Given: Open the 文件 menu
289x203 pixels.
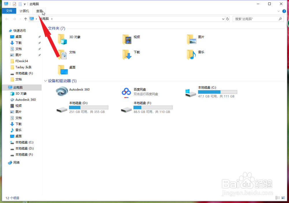Looking at the screenshot, I should click(9, 11).
